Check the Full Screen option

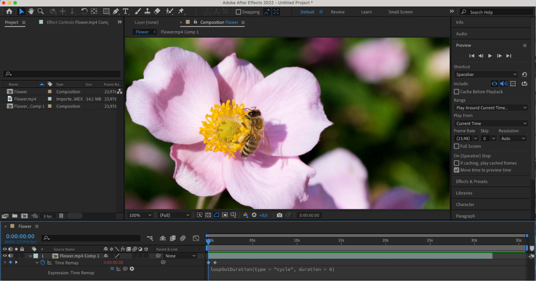point(456,146)
